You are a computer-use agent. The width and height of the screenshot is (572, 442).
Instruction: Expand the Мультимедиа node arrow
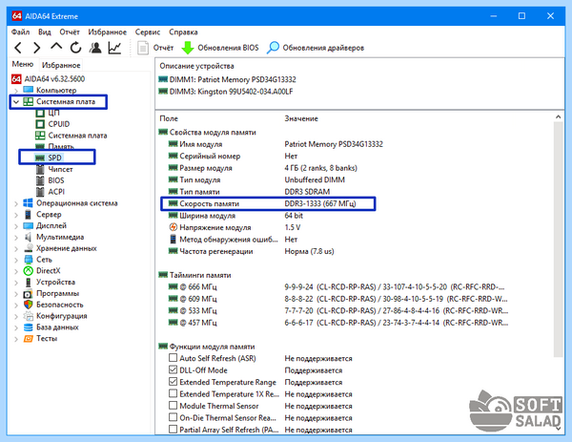pyautogui.click(x=16, y=238)
